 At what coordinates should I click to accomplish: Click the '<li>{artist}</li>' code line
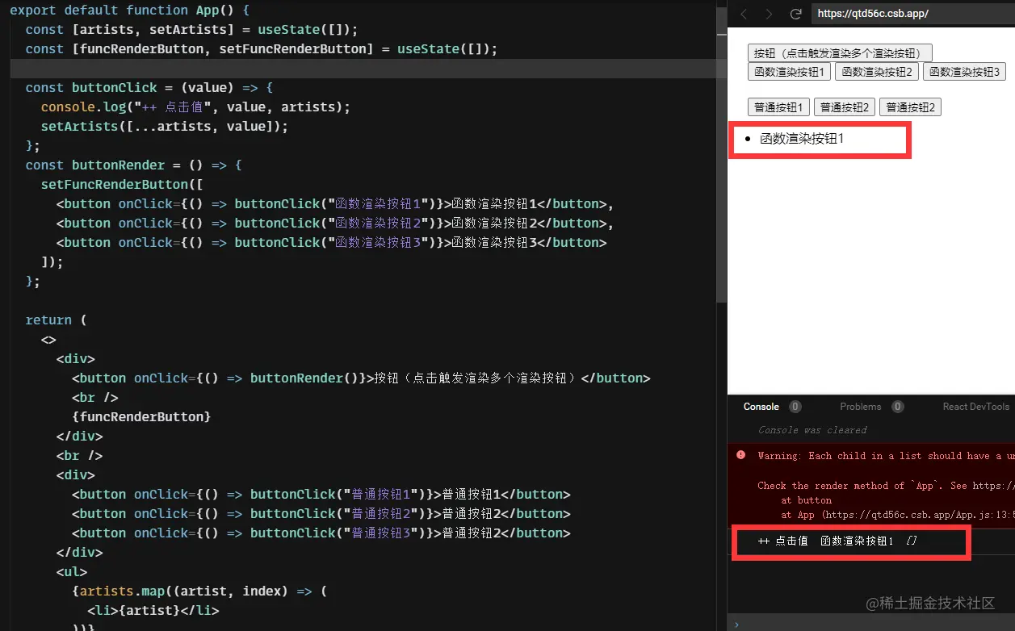pyautogui.click(x=153, y=611)
